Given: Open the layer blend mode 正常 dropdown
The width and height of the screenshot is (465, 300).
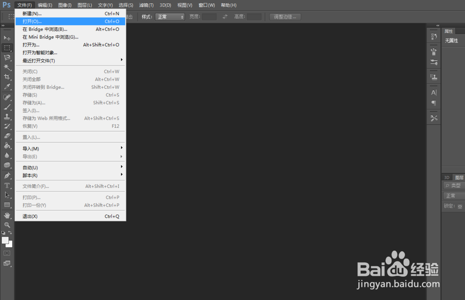Looking at the screenshot, I should pyautogui.click(x=454, y=196).
